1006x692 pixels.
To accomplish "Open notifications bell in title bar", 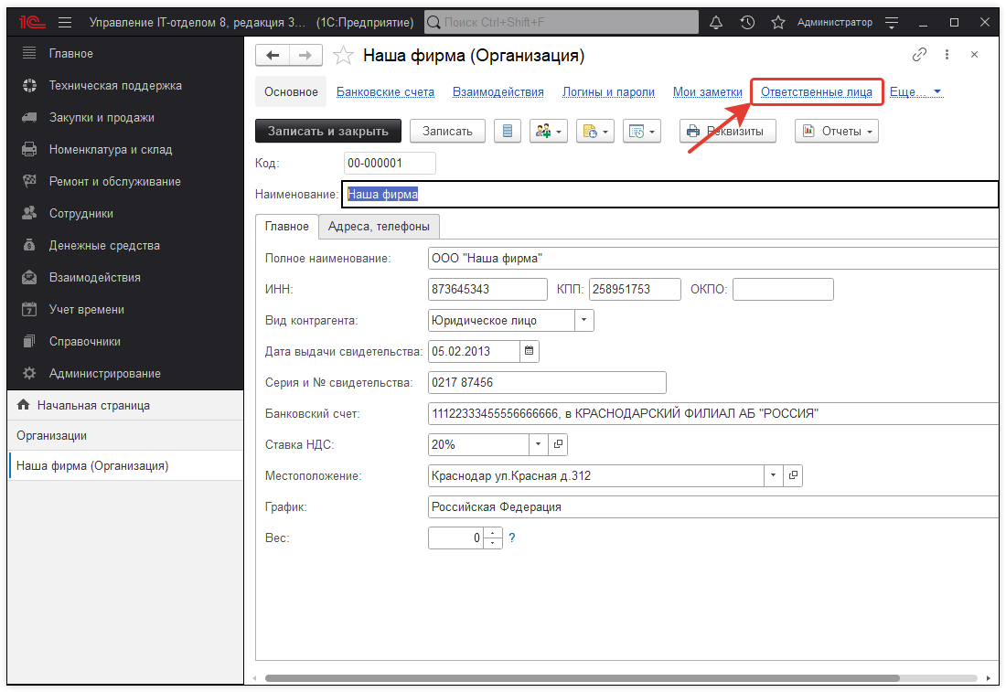I will tap(716, 22).
